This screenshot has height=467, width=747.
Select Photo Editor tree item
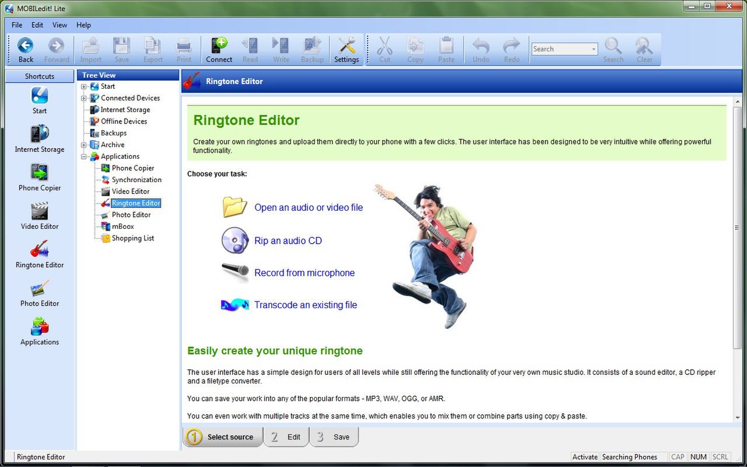pyautogui.click(x=131, y=215)
